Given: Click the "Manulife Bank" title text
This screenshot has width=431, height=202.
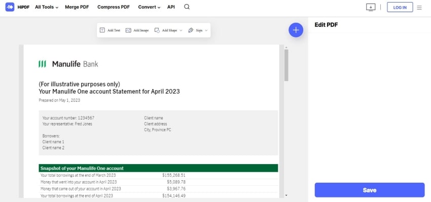Looking at the screenshot, I should click(75, 64).
